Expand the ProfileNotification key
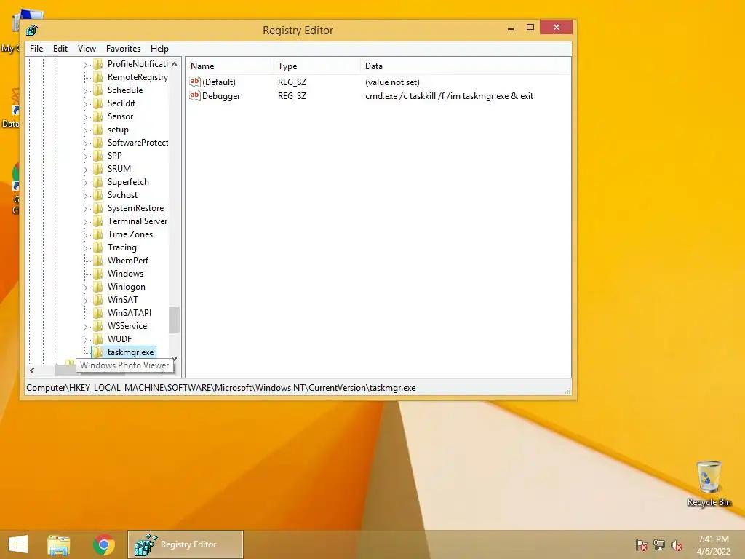Viewport: 745px width, 559px height. pyautogui.click(x=85, y=64)
